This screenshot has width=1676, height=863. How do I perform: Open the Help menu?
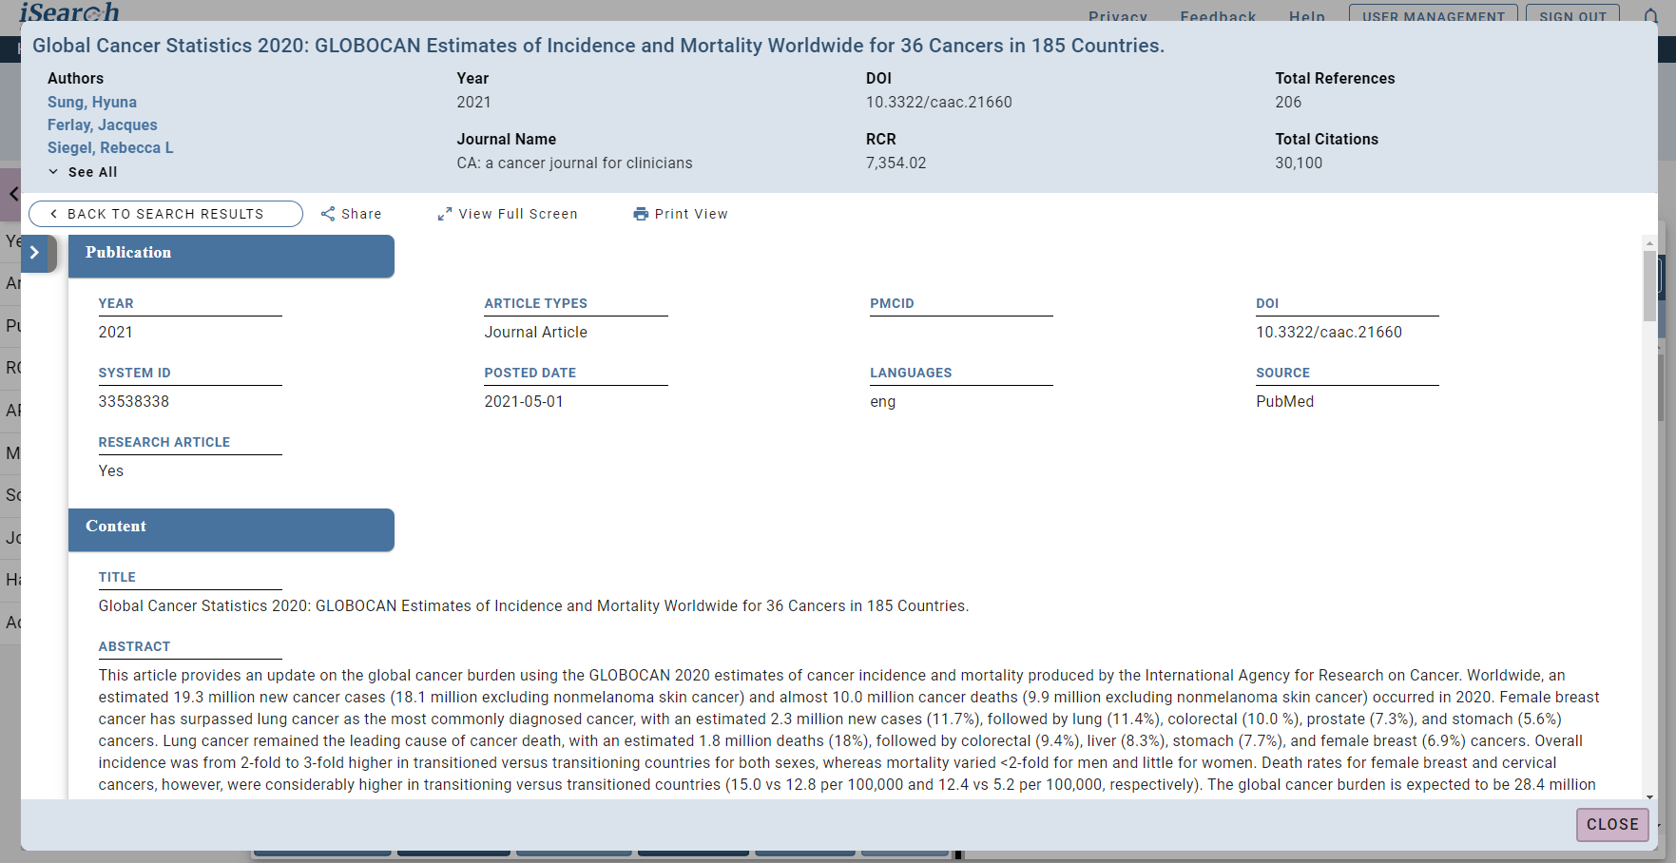click(x=1307, y=17)
